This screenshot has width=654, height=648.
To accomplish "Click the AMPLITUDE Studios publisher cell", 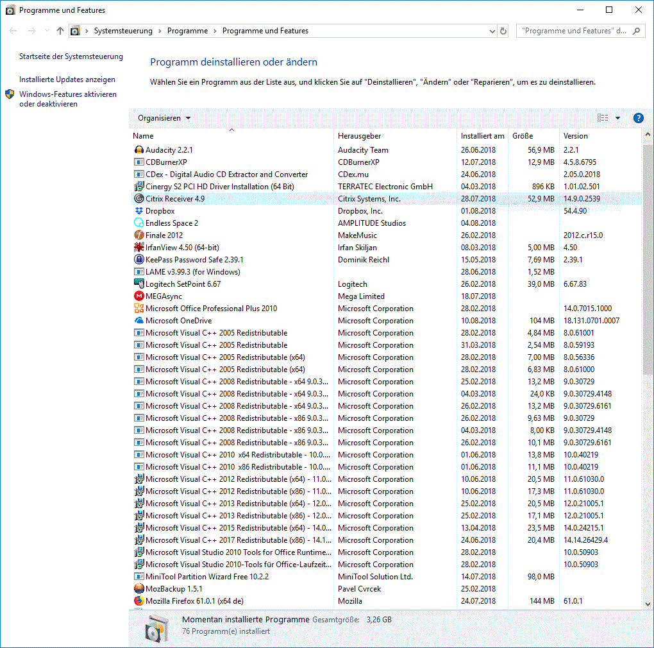I will (x=372, y=223).
